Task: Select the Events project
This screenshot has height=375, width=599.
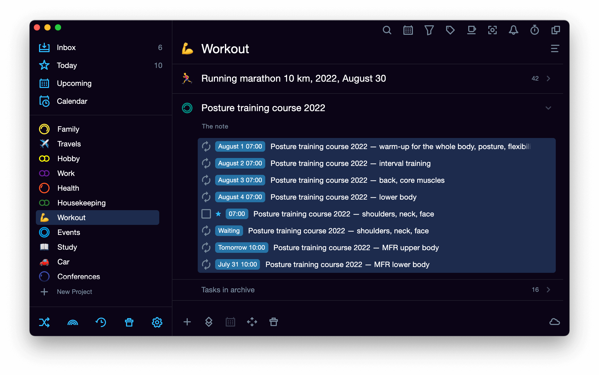Action: [98, 232]
